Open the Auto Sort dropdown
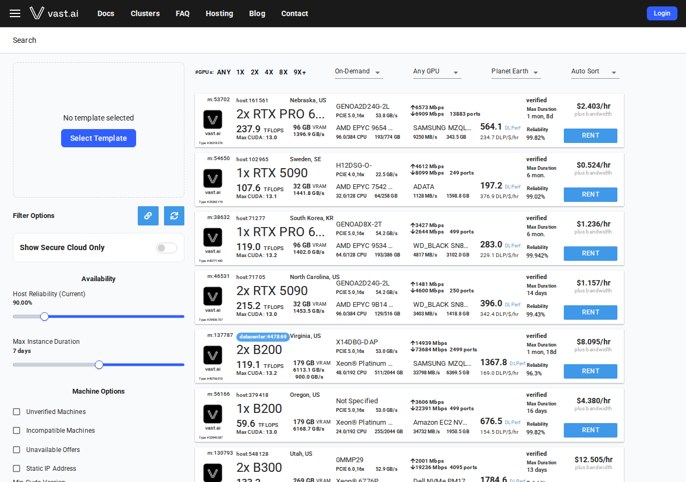 (x=595, y=72)
